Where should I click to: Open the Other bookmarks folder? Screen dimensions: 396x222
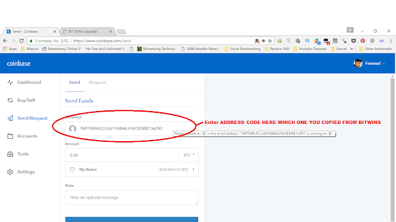tap(376, 49)
